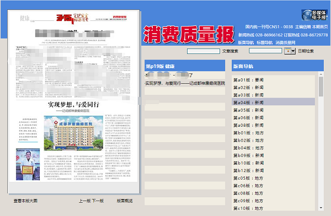Image resolution: width=331 pixels, height=216 pixels.
Task: Click the 多媒体电子报 logo icon
Action: click(314, 15)
